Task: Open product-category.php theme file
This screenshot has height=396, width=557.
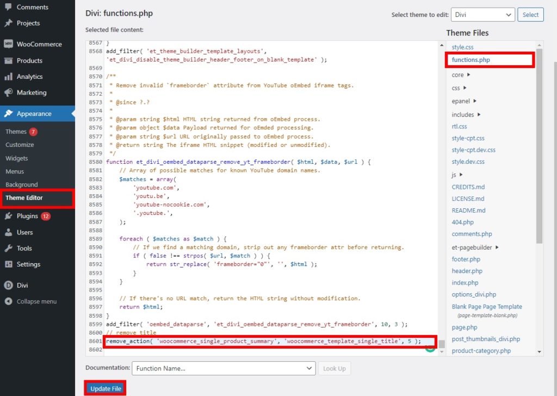Action: [481, 350]
